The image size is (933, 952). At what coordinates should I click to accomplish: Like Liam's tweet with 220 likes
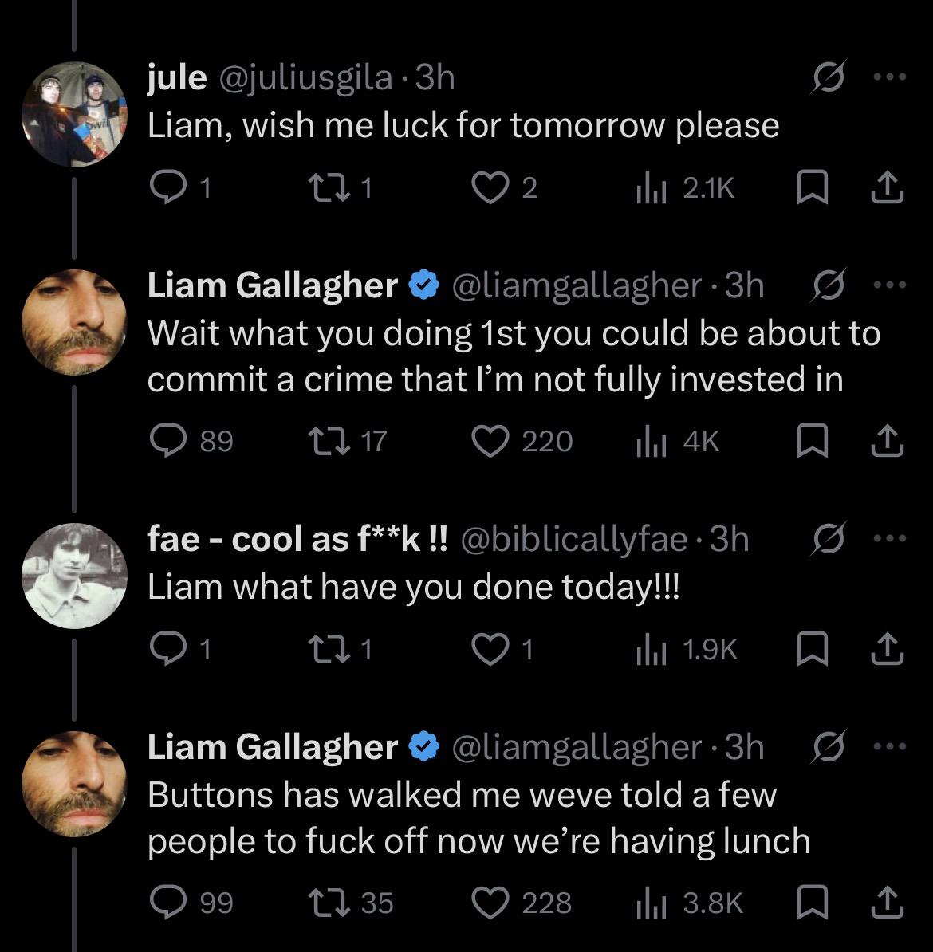tap(492, 440)
